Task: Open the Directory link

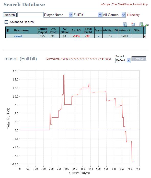Action: coord(133,15)
